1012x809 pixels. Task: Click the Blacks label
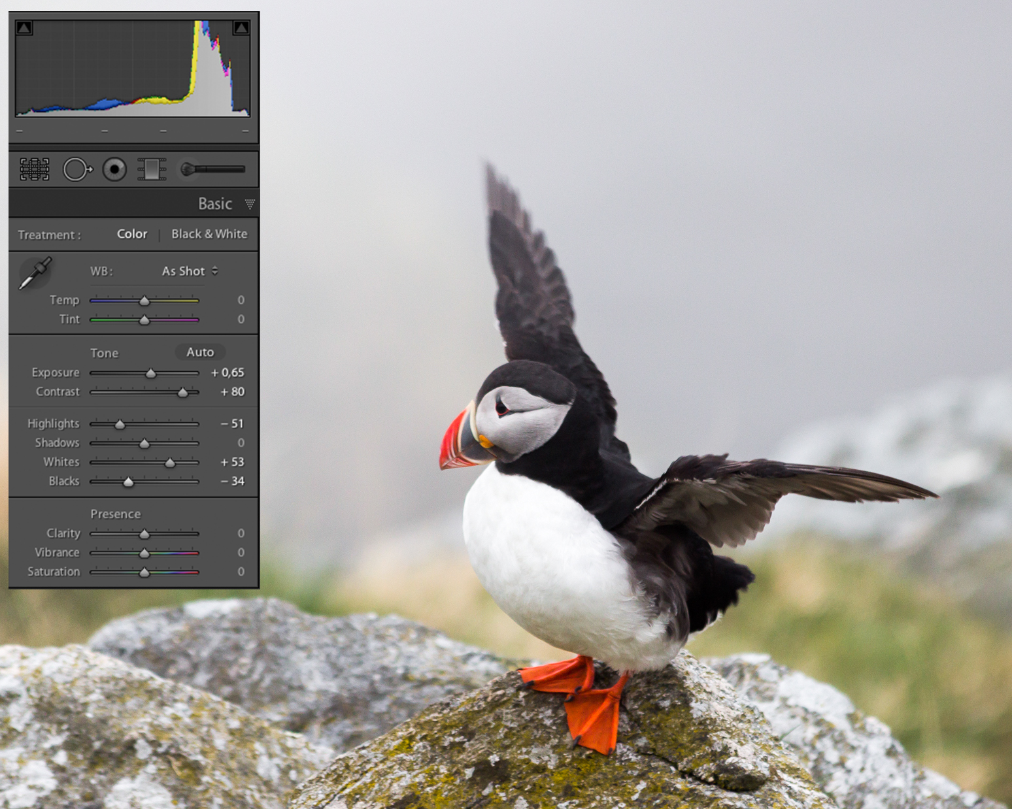64,481
